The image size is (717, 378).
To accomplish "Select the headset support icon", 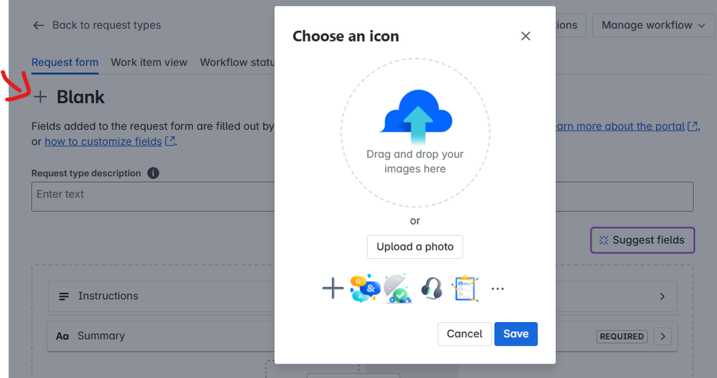I will point(431,288).
